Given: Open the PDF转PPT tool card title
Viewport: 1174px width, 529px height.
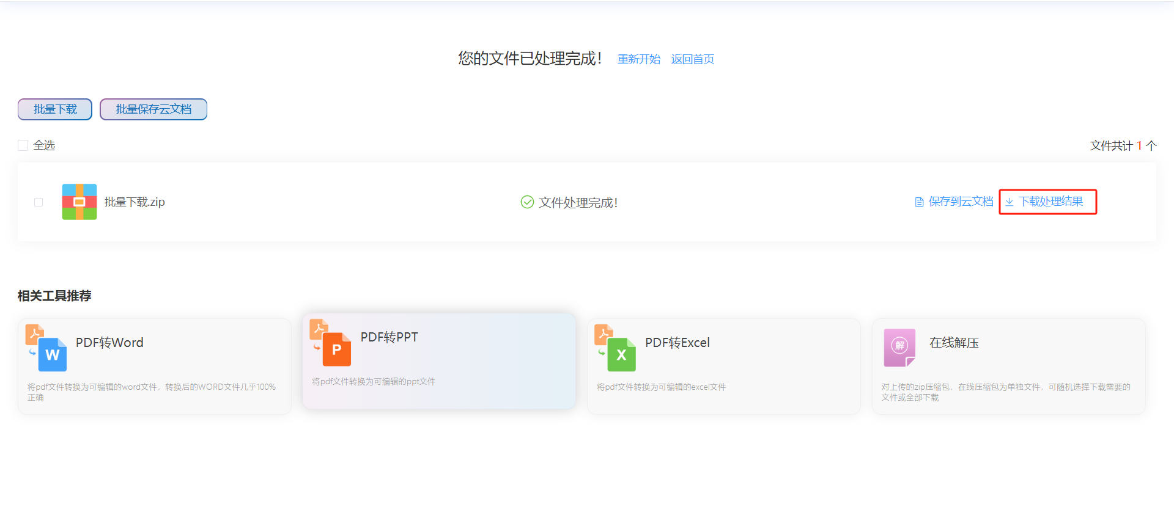Looking at the screenshot, I should coord(389,337).
